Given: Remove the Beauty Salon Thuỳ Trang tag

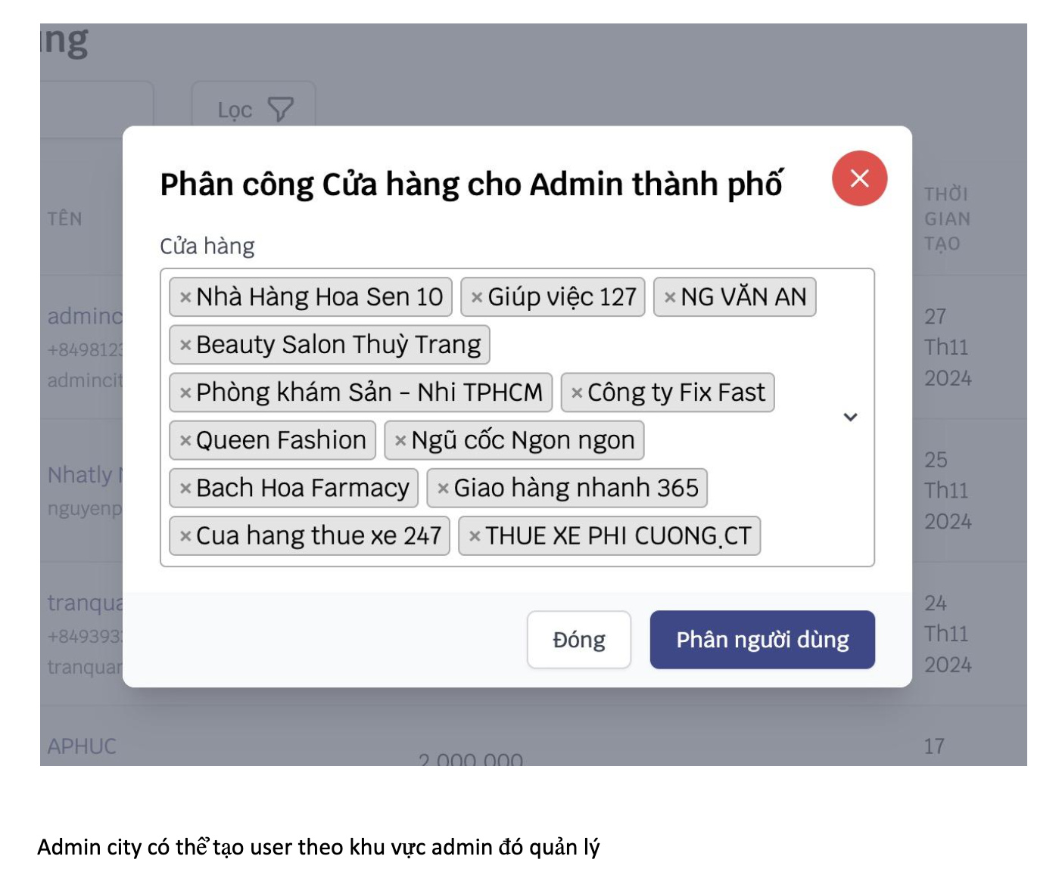Looking at the screenshot, I should tap(185, 345).
